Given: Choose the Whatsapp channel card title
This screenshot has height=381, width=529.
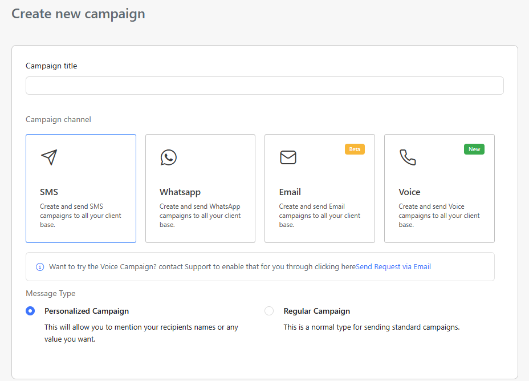Looking at the screenshot, I should point(180,192).
